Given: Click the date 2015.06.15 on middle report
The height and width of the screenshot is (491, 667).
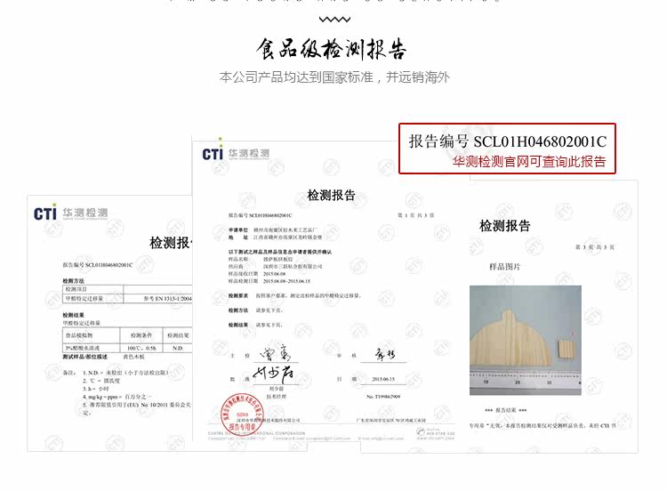Looking at the screenshot, I should [x=383, y=379].
